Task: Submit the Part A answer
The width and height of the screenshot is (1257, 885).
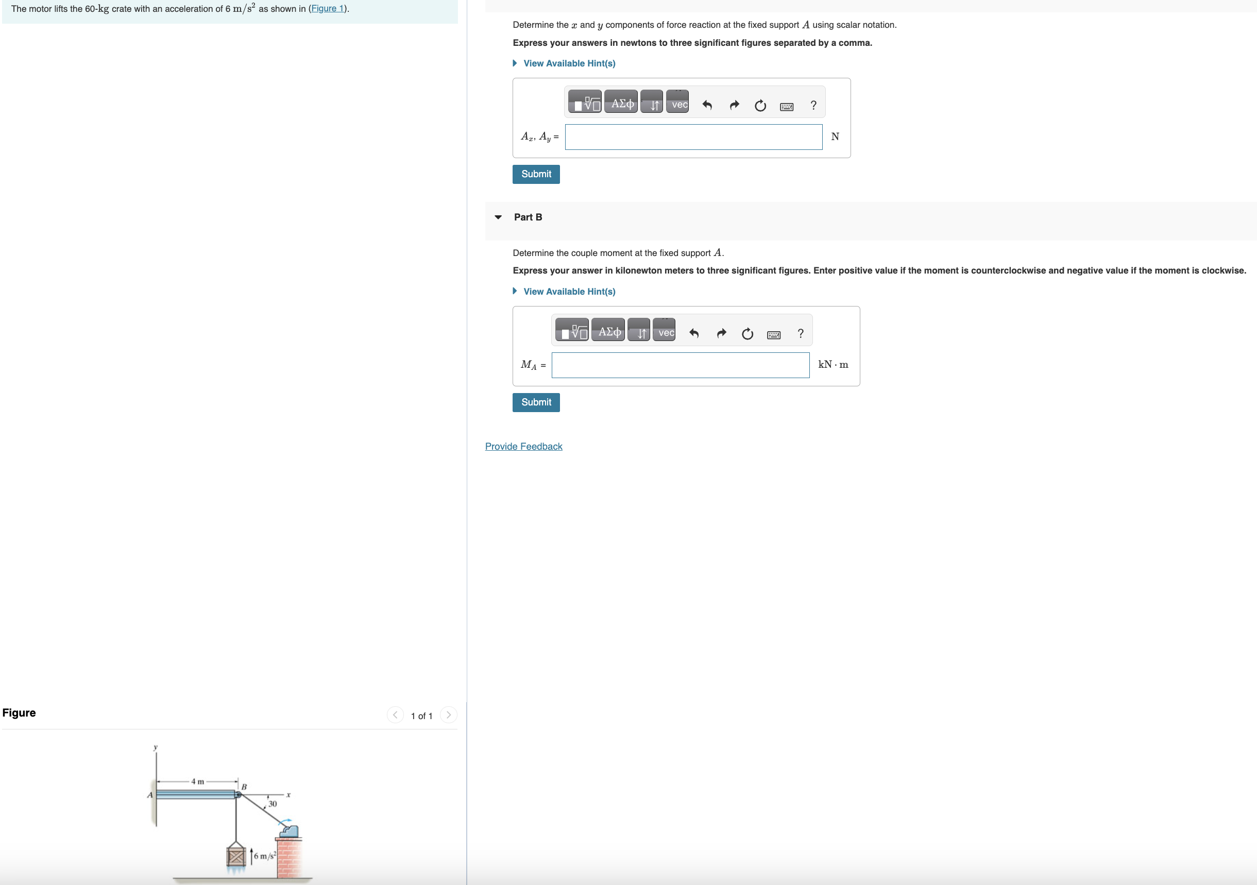Action: [535, 174]
